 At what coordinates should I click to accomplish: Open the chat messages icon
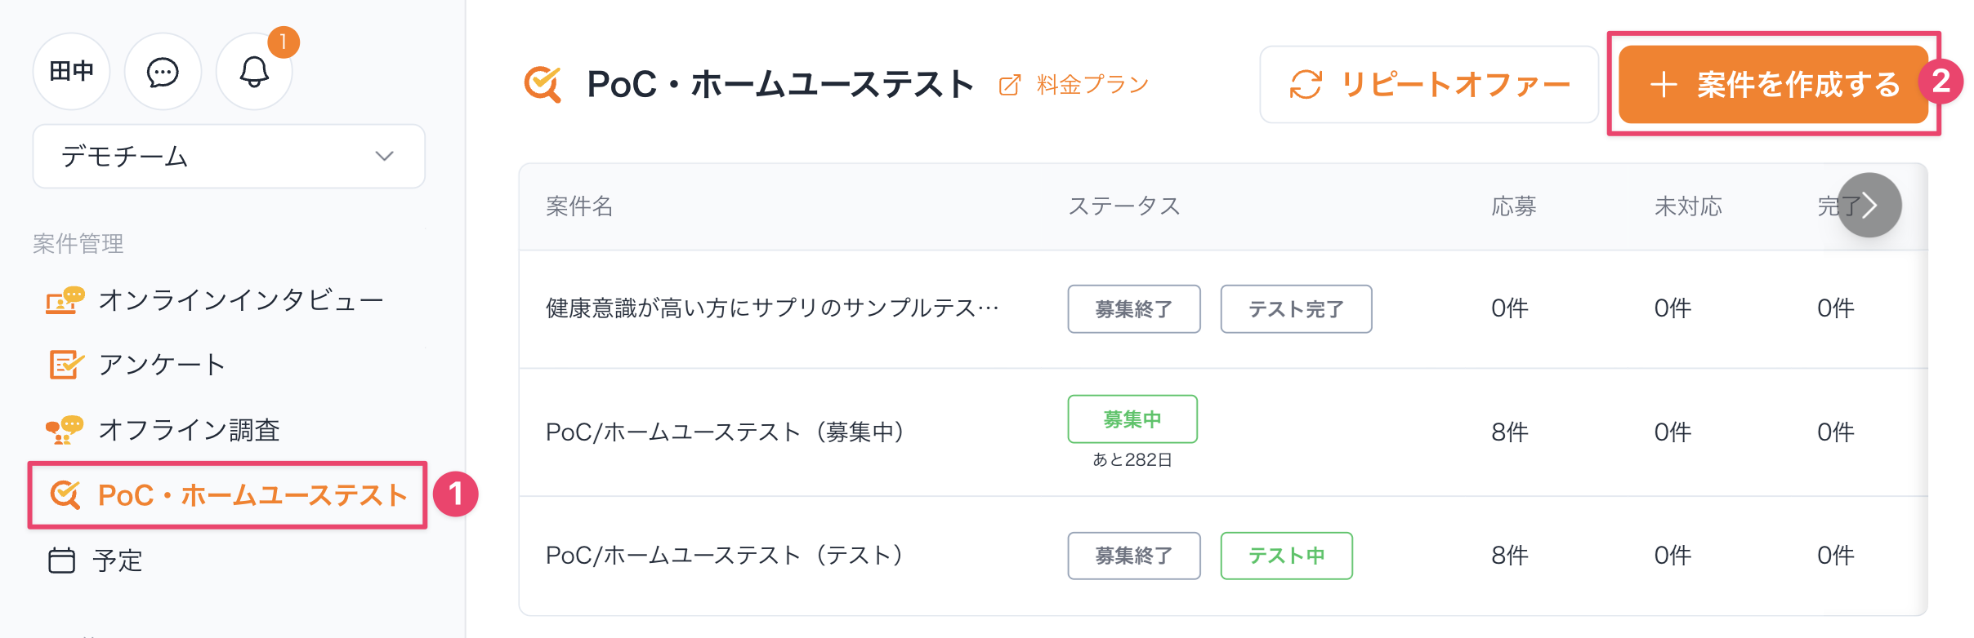click(x=163, y=72)
